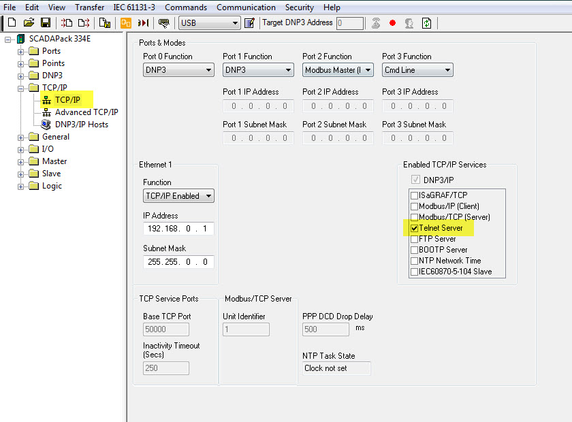Click the DNP3/IP Hosts computer icon
The width and height of the screenshot is (572, 422).
(x=46, y=125)
